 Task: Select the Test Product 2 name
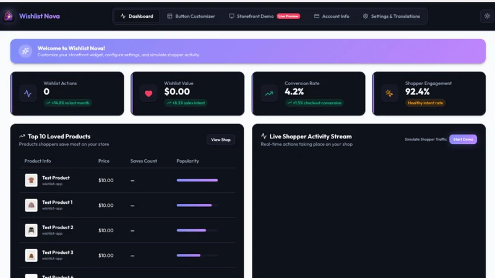[x=58, y=227]
